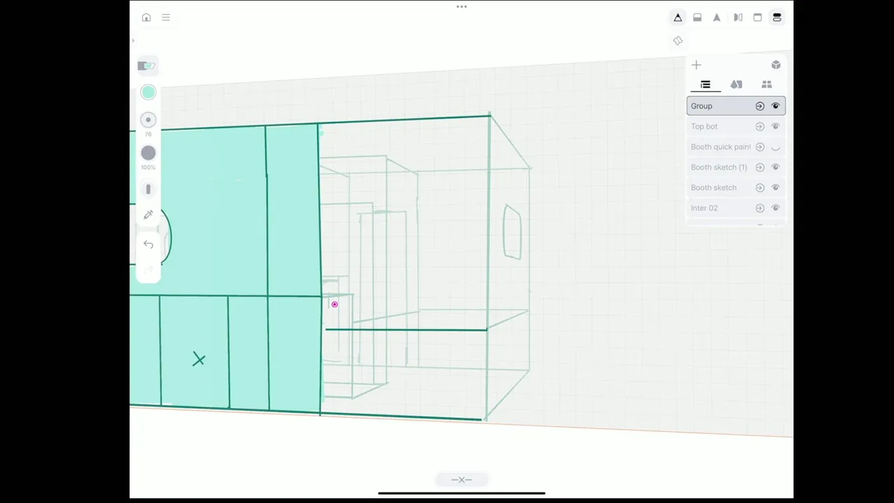Open Booth quick paint arrow options
894x503 pixels.
(x=760, y=147)
